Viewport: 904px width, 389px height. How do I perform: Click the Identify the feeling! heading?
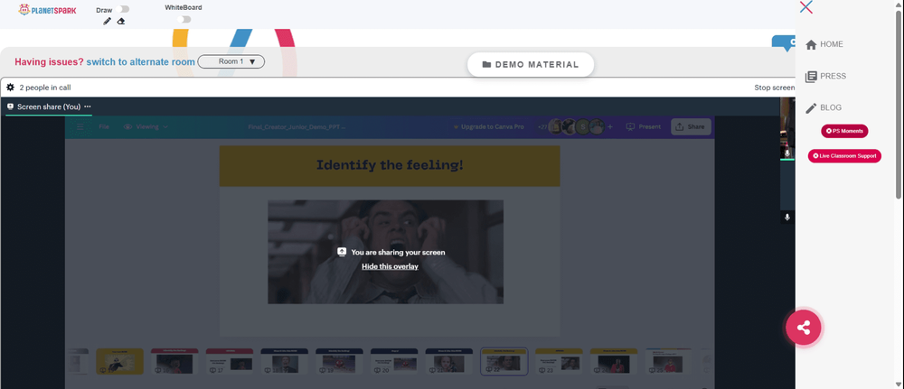click(x=390, y=166)
